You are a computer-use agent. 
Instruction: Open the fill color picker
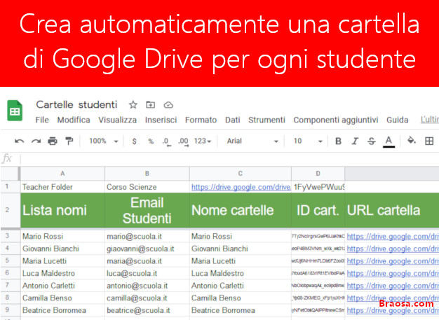click(412, 141)
